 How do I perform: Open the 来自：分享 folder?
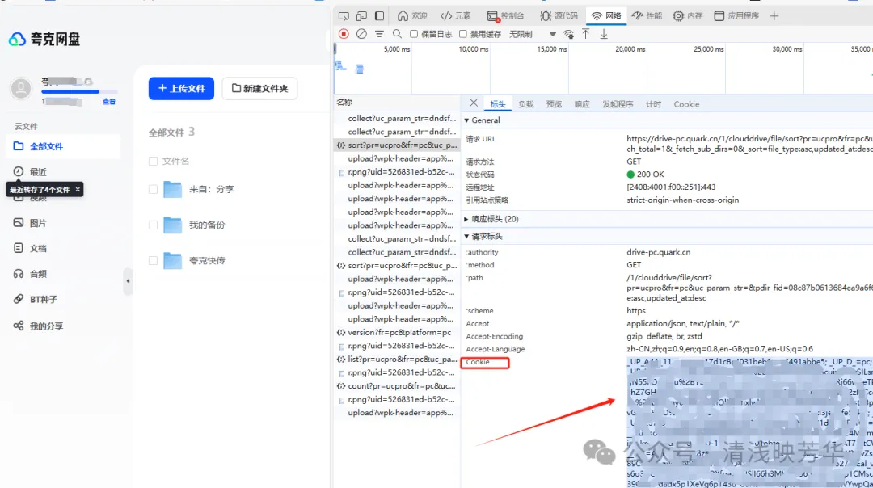(x=211, y=190)
